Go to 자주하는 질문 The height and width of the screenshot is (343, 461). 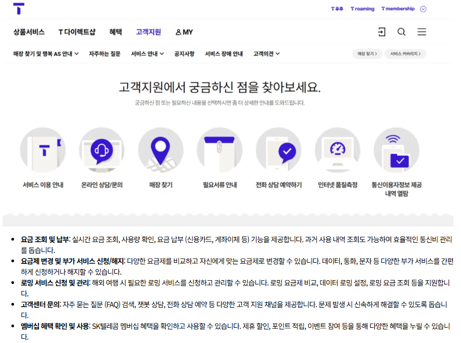click(104, 54)
